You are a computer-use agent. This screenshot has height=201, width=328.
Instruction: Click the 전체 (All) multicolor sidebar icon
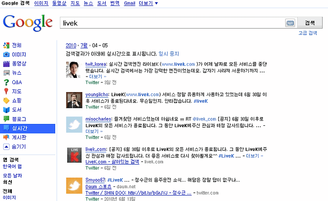pos(6,45)
